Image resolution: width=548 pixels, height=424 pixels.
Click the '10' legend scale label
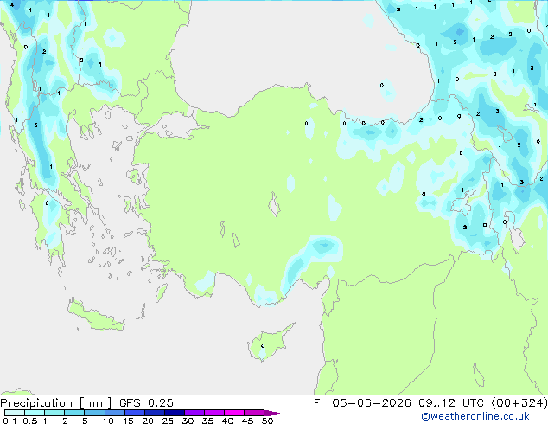click(x=108, y=421)
